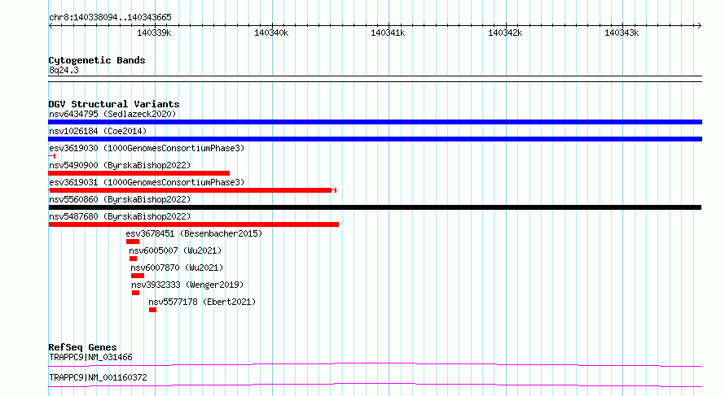This screenshot has height=396, width=725.
Task: Click the tiny red marker for esv3619030
Action: [52, 156]
